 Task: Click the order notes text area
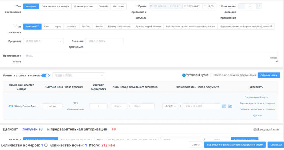coord(151,57)
